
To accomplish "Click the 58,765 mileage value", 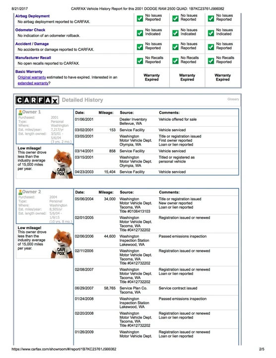I will point(110,288).
